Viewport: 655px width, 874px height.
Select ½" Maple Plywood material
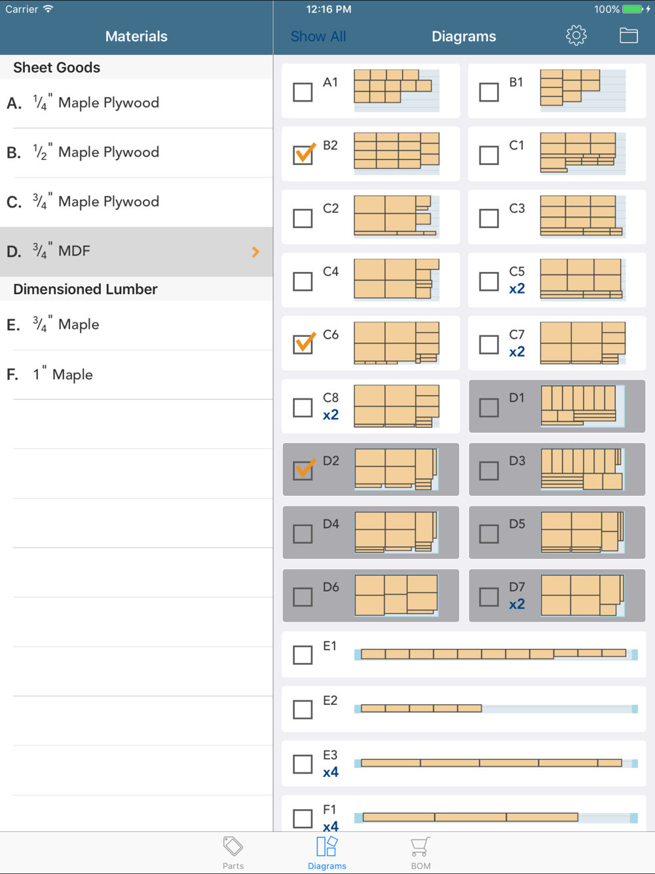[x=136, y=153]
